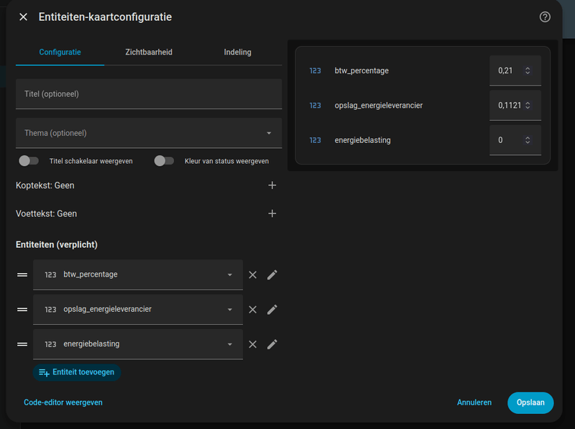Click the Voettekst: Geen label
The height and width of the screenshot is (429, 575).
tap(46, 213)
